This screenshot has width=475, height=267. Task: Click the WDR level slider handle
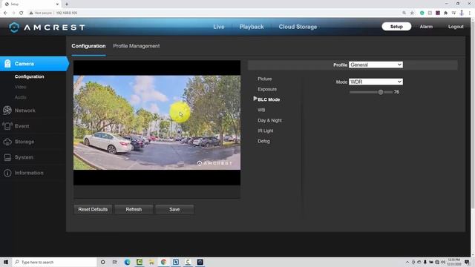coord(381,92)
